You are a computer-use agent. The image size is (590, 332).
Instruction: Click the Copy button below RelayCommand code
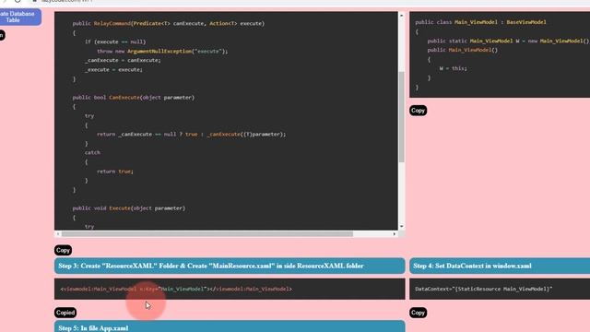pyautogui.click(x=63, y=250)
